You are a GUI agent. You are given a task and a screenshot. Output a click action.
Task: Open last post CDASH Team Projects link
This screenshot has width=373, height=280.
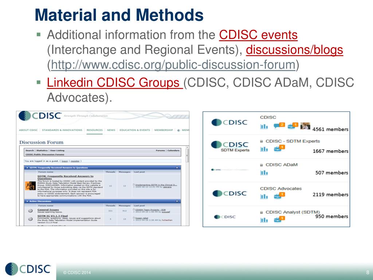pyautogui.click(x=150, y=210)
